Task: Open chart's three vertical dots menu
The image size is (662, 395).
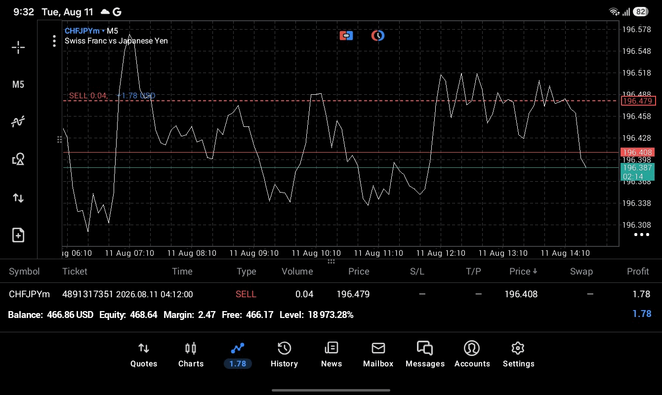Action: pos(54,41)
